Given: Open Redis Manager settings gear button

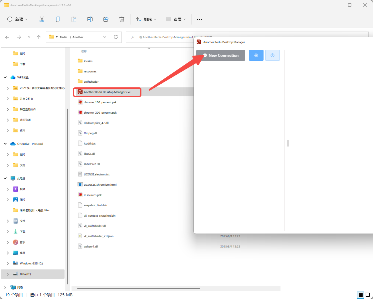Looking at the screenshot, I should tap(256, 55).
